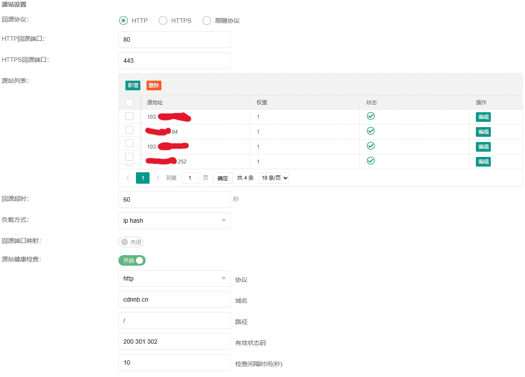Click the dropdown arrow of the health check protocol

(x=225, y=278)
